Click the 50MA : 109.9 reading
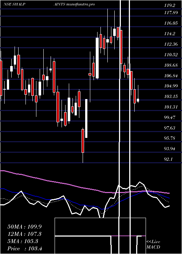The width and height of the screenshot is (182, 254). (x=24, y=227)
